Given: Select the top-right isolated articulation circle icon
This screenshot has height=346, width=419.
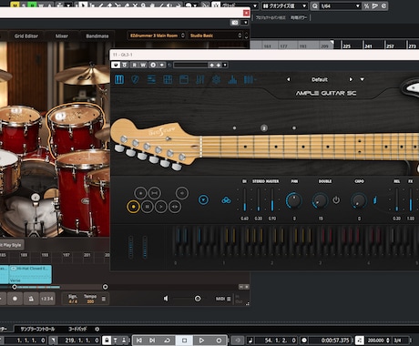Looking at the screenshot, I should 182,193.
